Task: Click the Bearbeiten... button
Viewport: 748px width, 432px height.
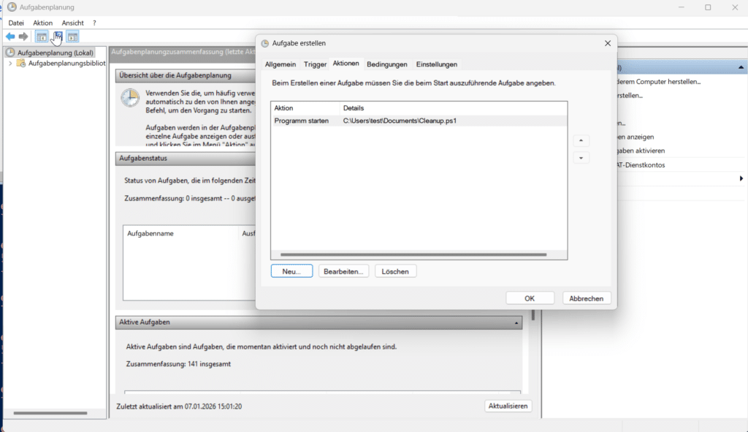Action: click(343, 271)
